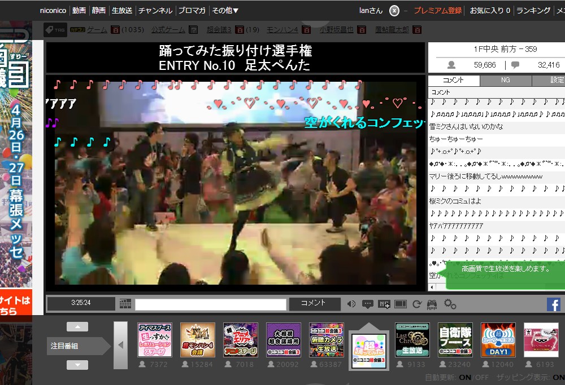The height and width of the screenshot is (385, 565).
Task: Open 大相撲超会議場所 stream thumbnail
Action: (x=284, y=340)
